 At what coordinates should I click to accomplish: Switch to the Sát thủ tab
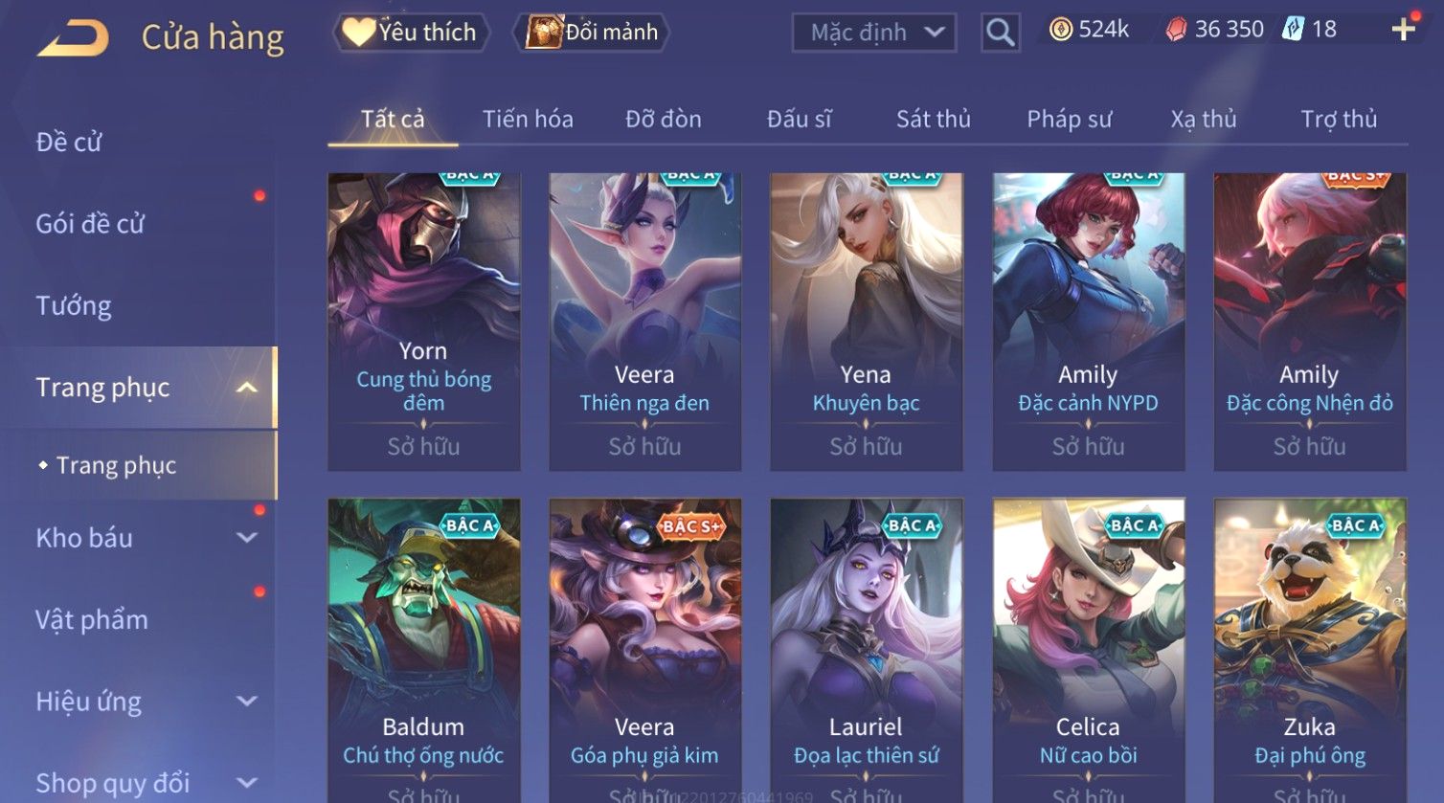(934, 120)
